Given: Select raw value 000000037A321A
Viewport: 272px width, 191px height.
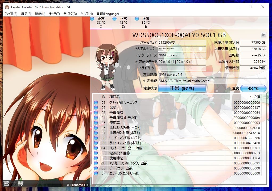Looking at the screenshot, I should tap(247, 133).
